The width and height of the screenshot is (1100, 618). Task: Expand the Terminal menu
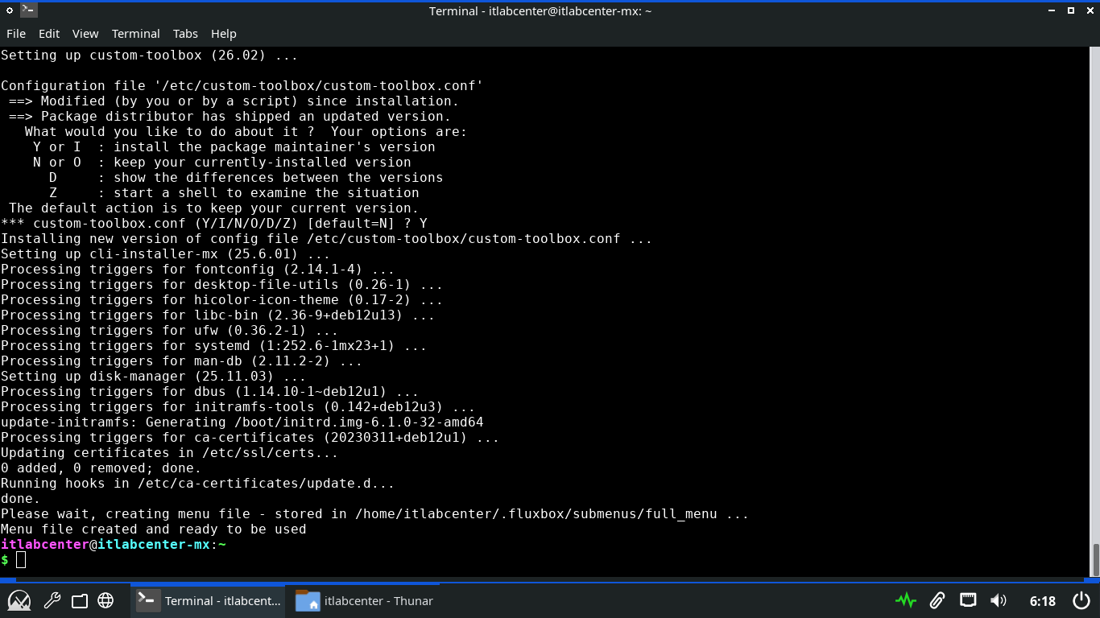tap(135, 34)
